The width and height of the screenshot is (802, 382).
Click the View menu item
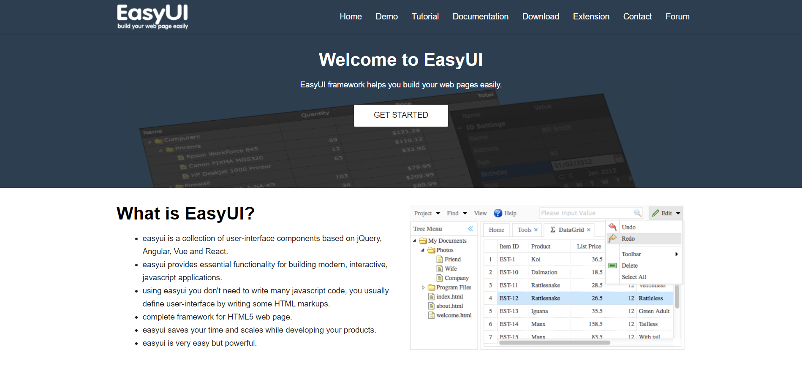[x=480, y=213]
